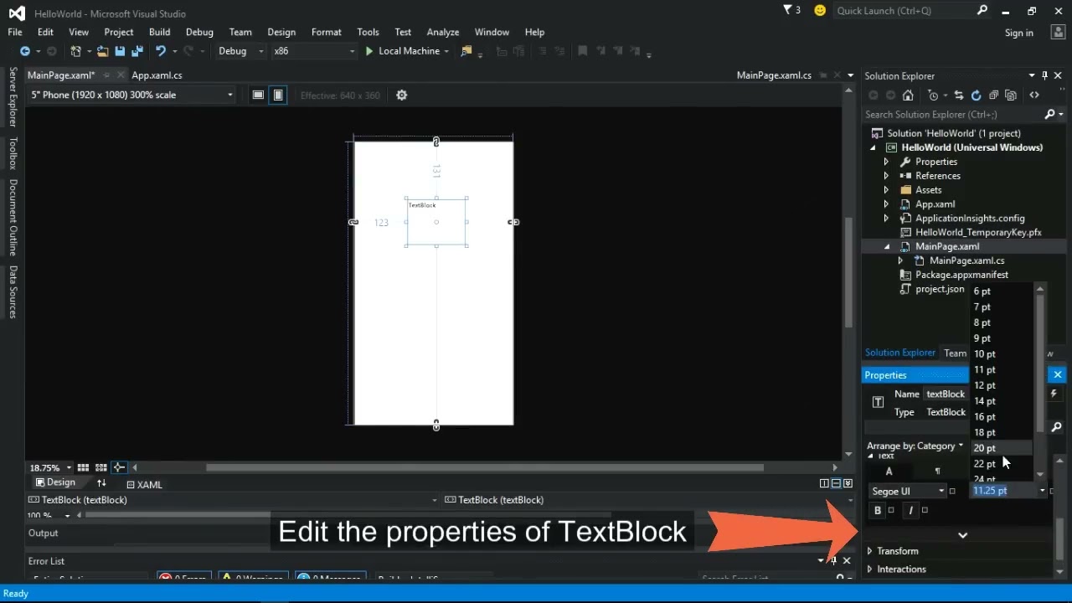Switch designer to portrait orientation
Viewport: 1072px width, 603px height.
click(x=278, y=95)
